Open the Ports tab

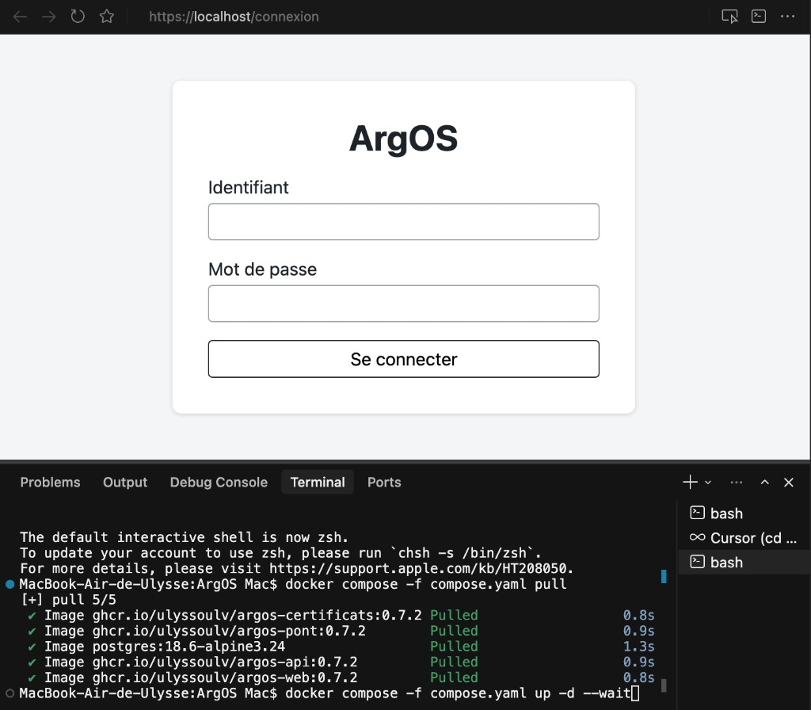coord(384,482)
